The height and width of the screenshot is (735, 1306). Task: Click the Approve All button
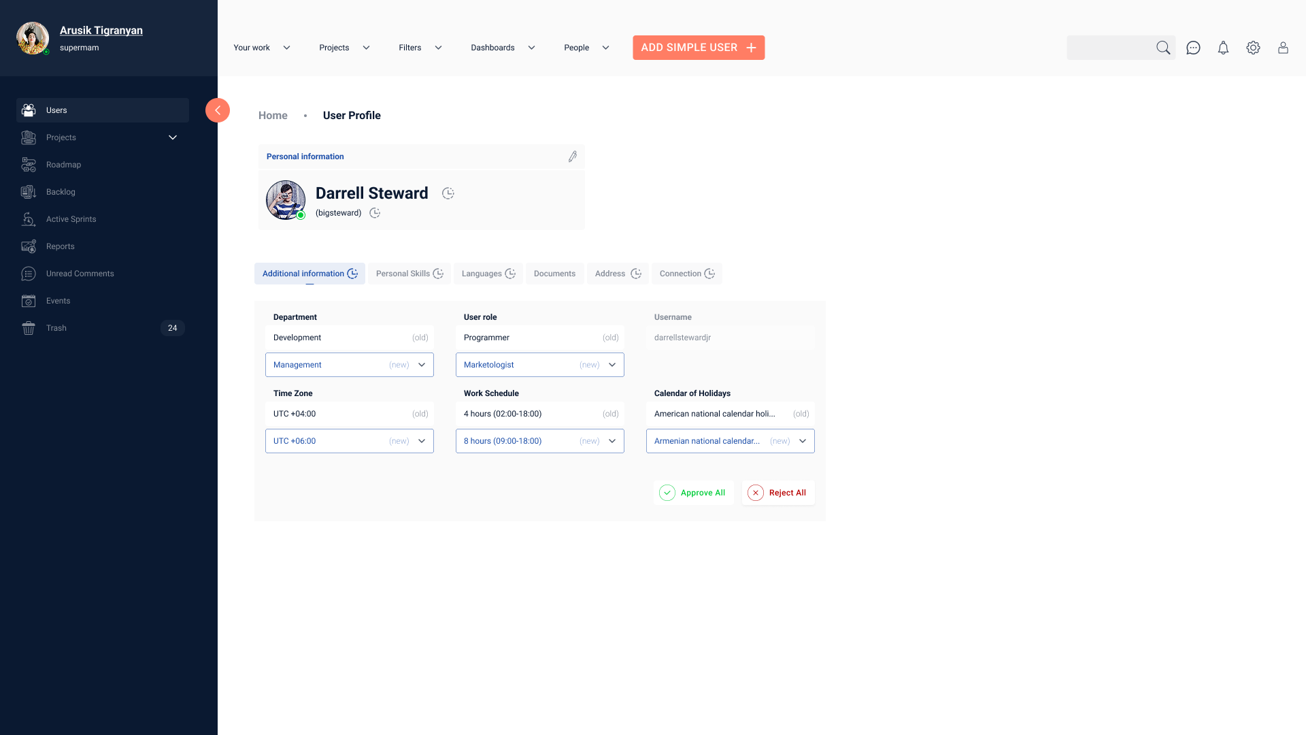click(693, 493)
